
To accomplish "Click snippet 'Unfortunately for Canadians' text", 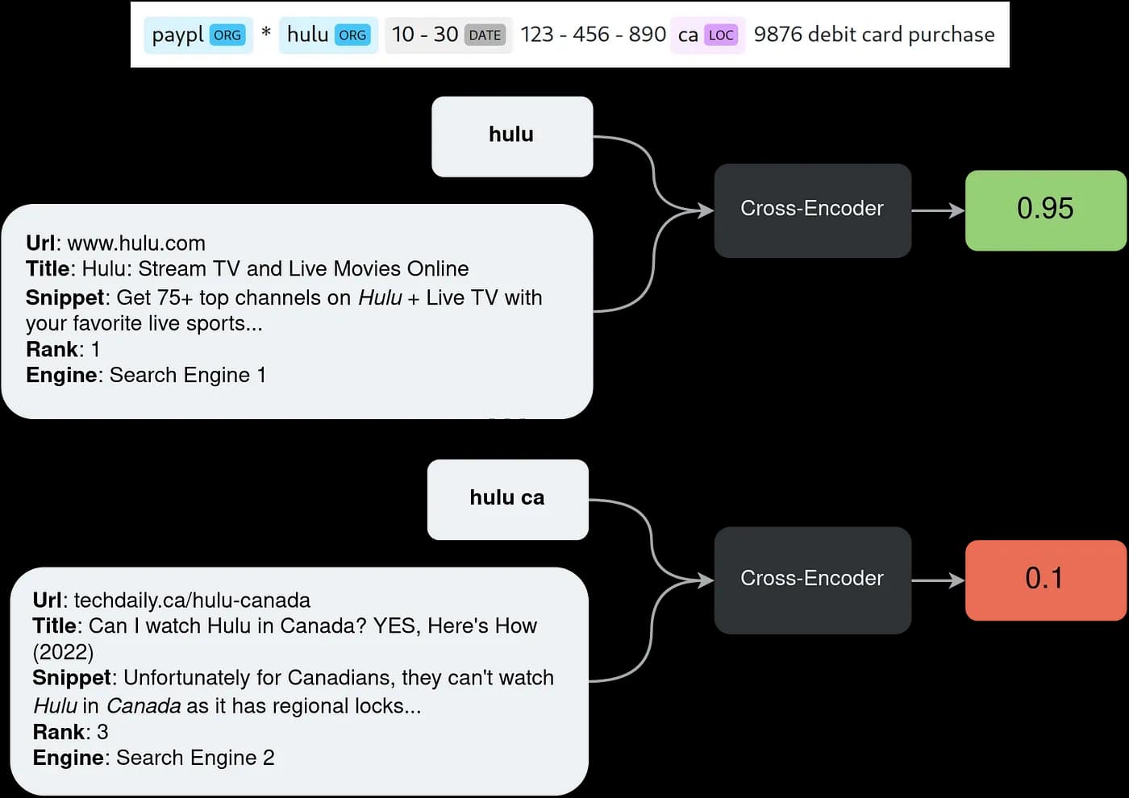I will click(259, 678).
